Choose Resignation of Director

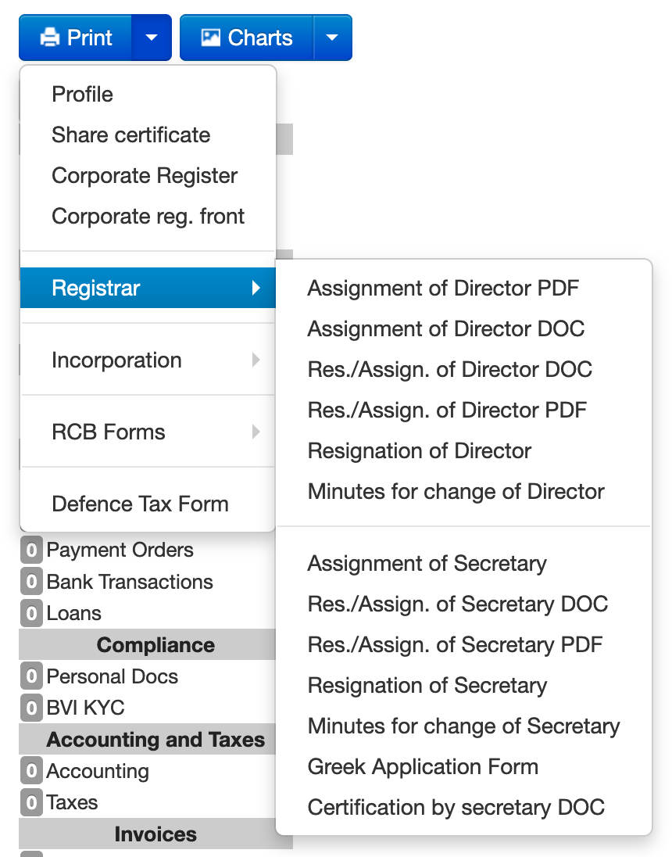420,451
